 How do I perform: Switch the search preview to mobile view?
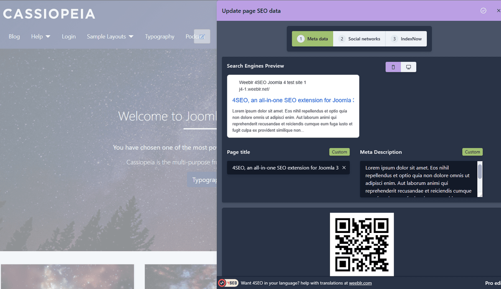pyautogui.click(x=393, y=67)
